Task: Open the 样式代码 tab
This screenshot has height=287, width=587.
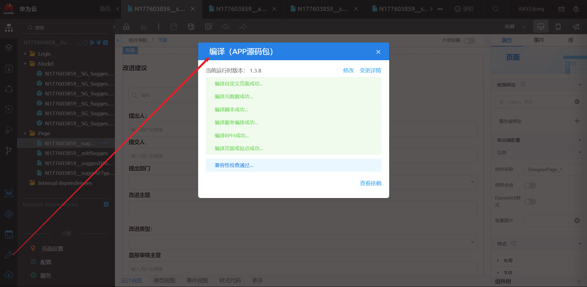Action: click(230, 281)
